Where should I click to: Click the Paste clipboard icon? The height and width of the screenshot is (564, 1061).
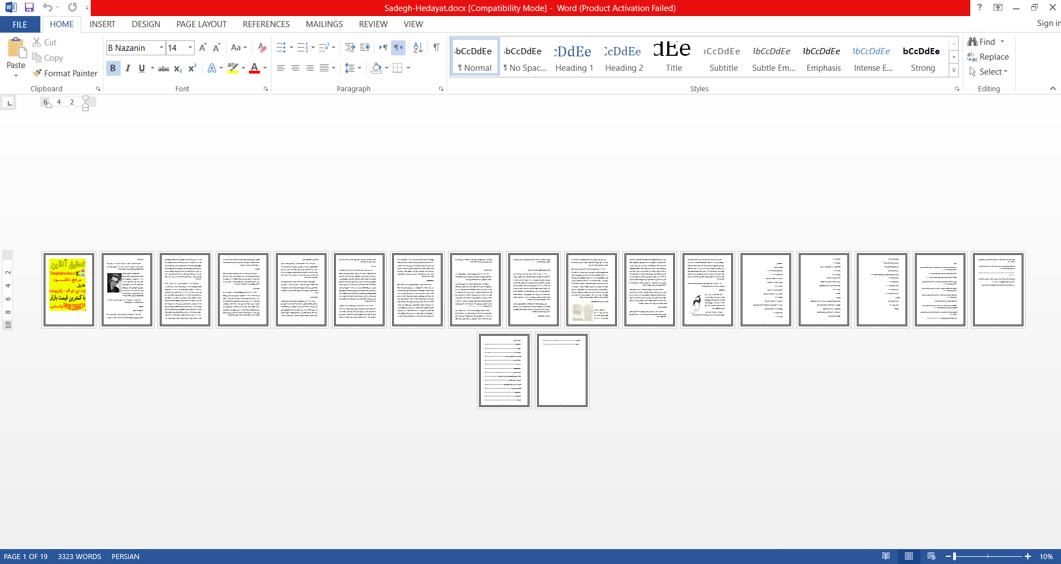coord(16,48)
